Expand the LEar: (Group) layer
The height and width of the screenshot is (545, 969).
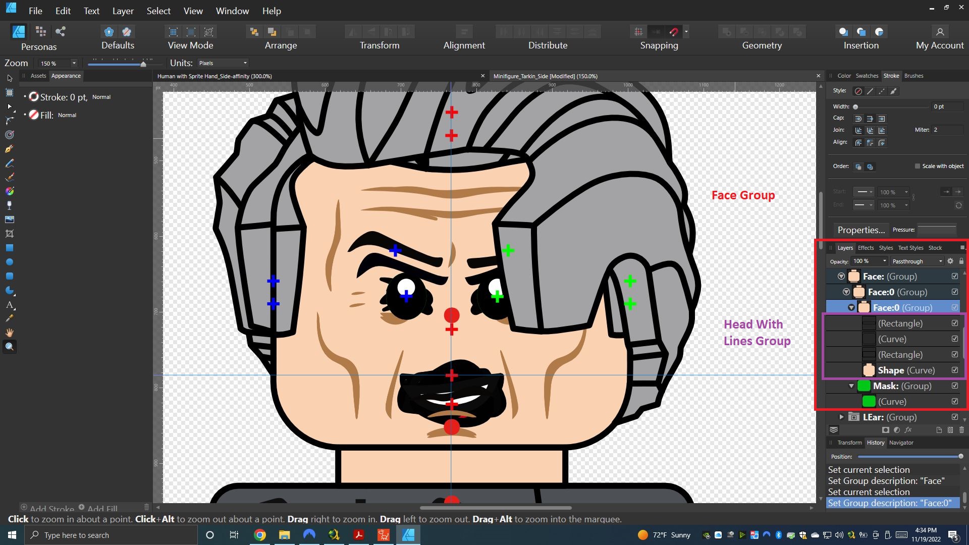click(x=841, y=417)
